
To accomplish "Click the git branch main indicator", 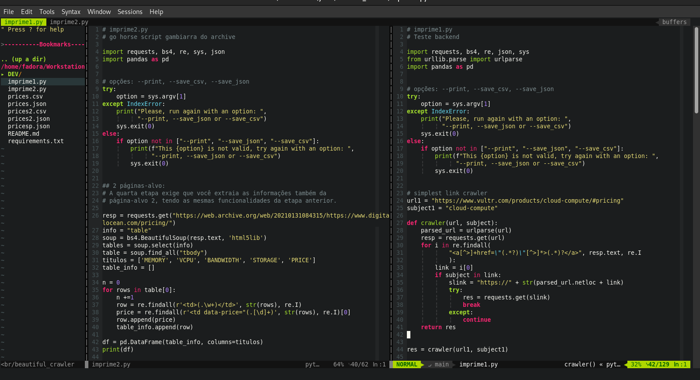I will [439, 364].
